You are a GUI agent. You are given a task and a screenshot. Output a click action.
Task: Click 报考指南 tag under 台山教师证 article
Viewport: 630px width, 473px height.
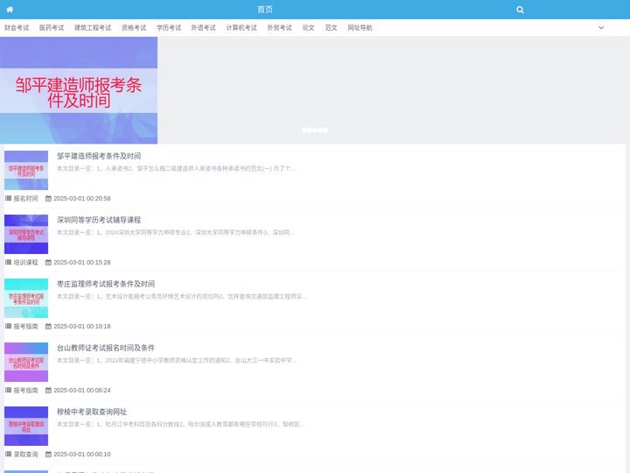[x=25, y=390]
